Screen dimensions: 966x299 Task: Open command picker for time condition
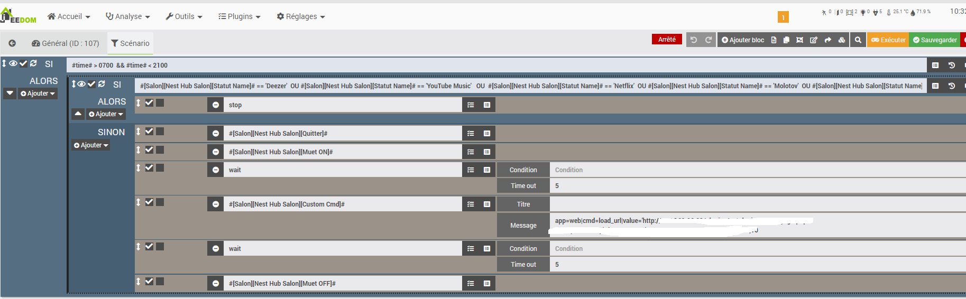coord(935,65)
